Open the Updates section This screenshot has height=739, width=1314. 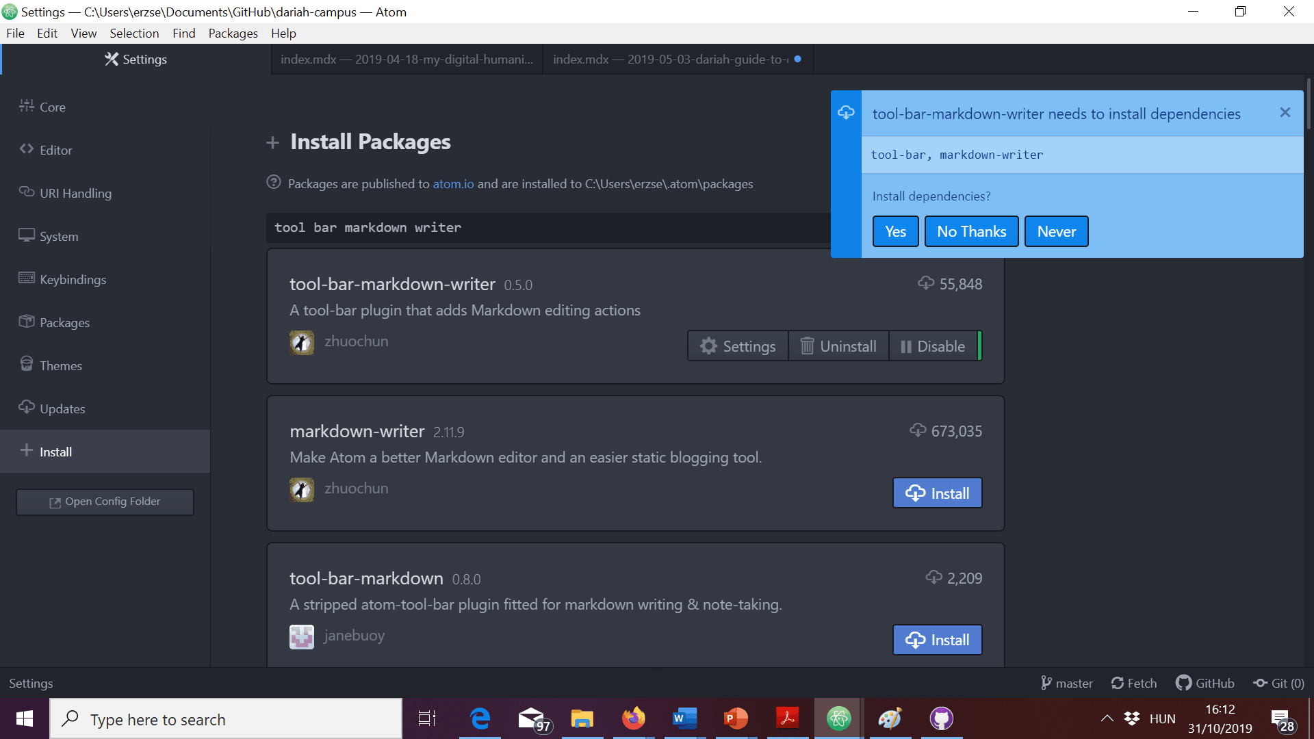62,409
